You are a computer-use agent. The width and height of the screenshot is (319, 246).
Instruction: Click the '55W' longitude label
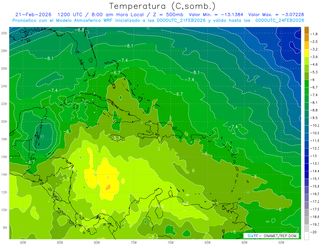pyautogui.click(x=282, y=243)
